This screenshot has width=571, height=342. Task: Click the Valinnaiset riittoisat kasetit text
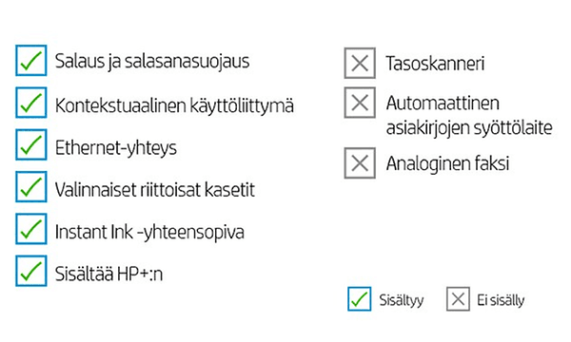(x=155, y=190)
